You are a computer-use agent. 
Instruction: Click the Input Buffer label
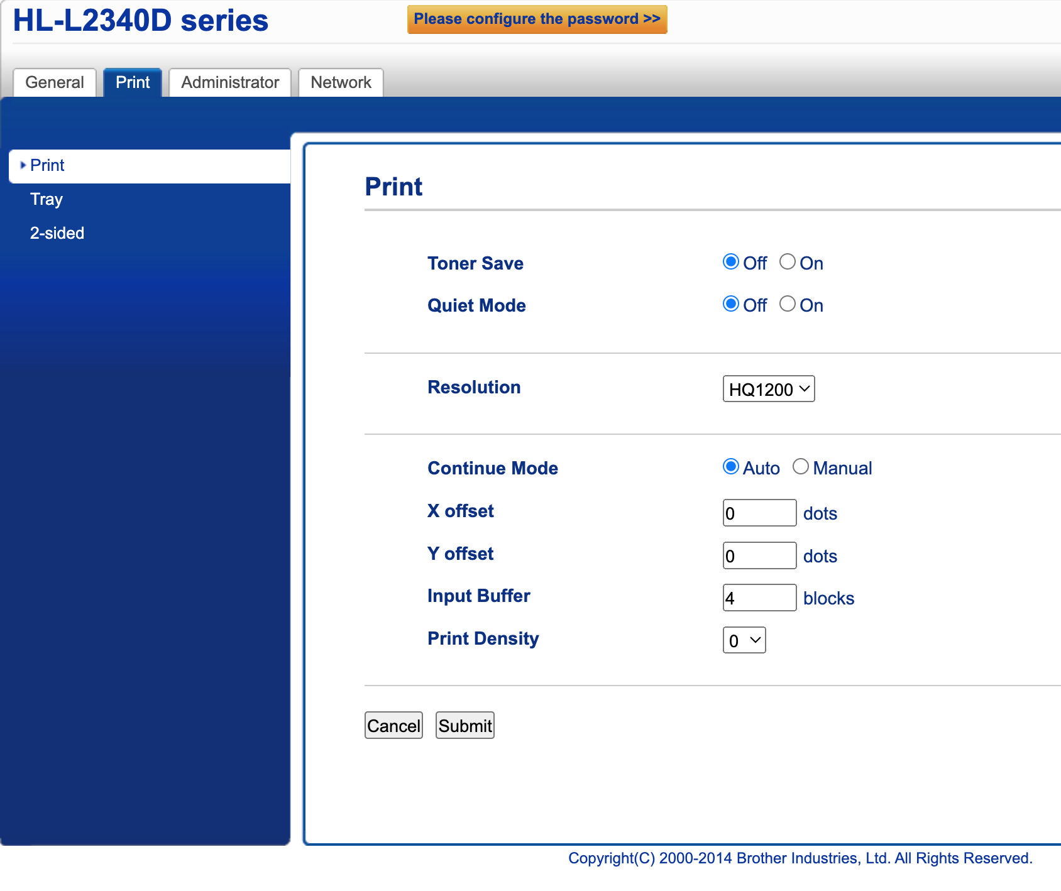pyautogui.click(x=479, y=596)
